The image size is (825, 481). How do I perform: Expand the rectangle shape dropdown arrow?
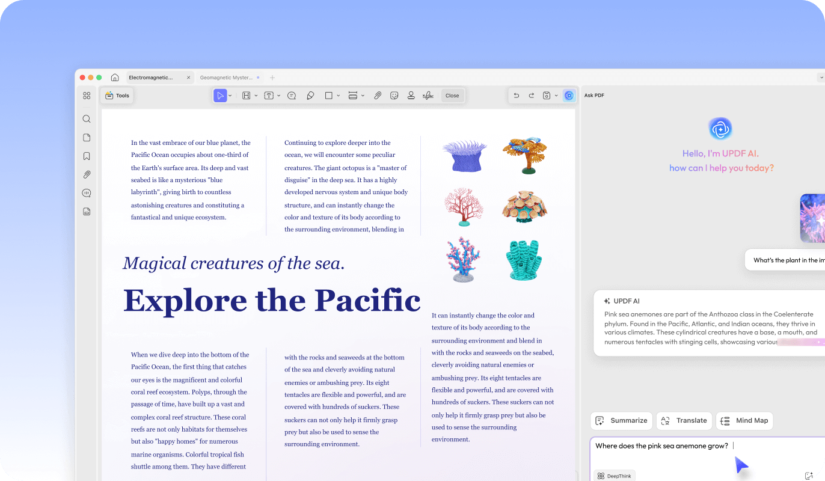click(x=339, y=96)
